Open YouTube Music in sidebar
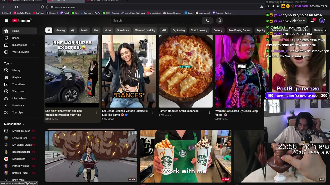Screen dimensions: 330x185 click(x=20, y=52)
